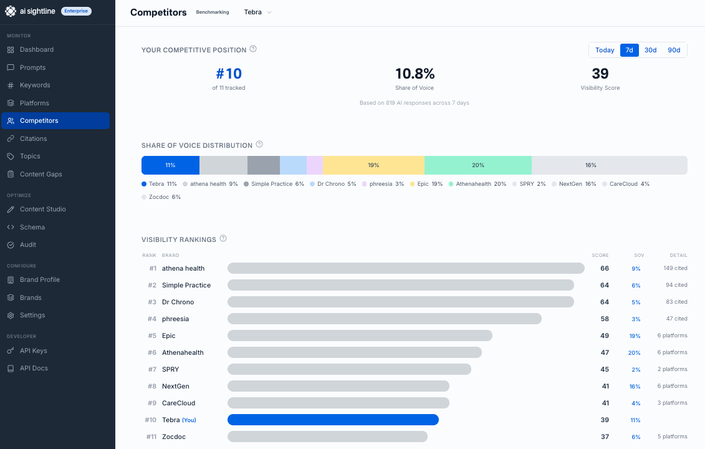Screen dimensions: 705x449
Task: Open the Tebra brand dropdown
Action: (257, 12)
